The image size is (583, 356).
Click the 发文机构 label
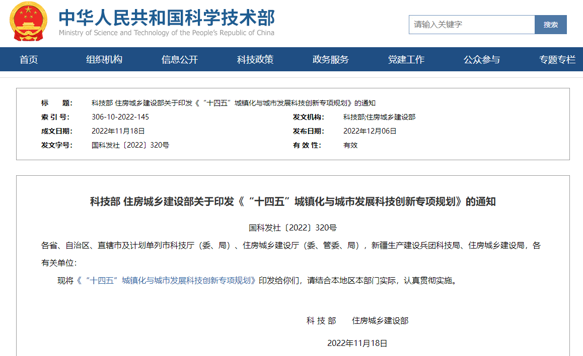click(308, 117)
